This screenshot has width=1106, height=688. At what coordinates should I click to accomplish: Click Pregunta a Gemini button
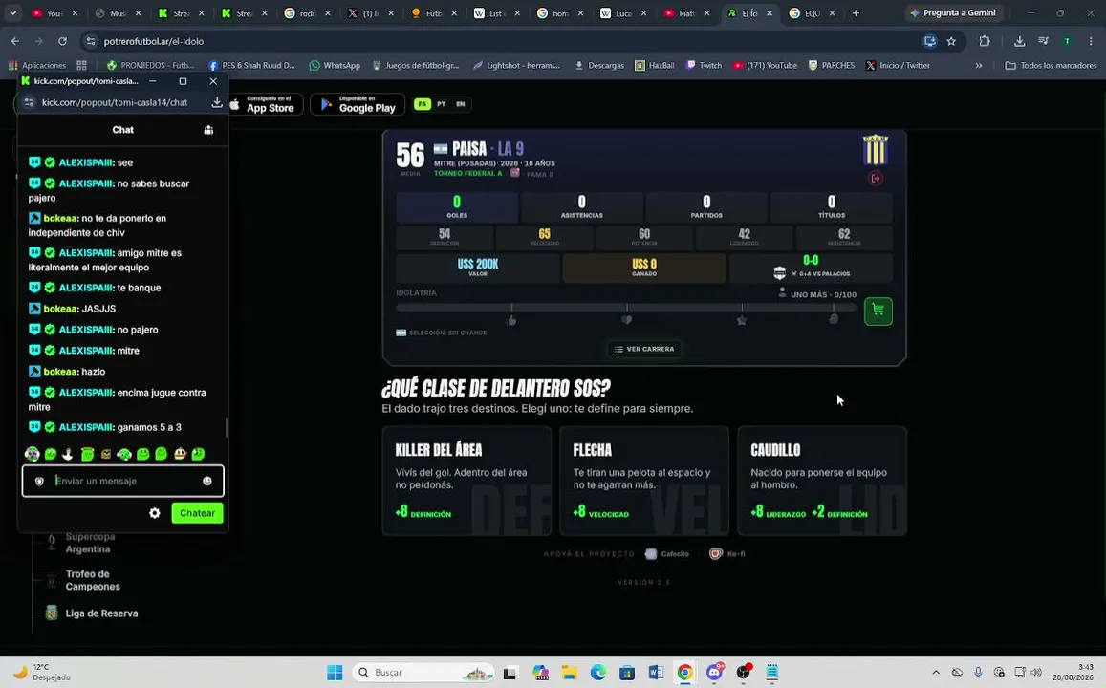[952, 12]
